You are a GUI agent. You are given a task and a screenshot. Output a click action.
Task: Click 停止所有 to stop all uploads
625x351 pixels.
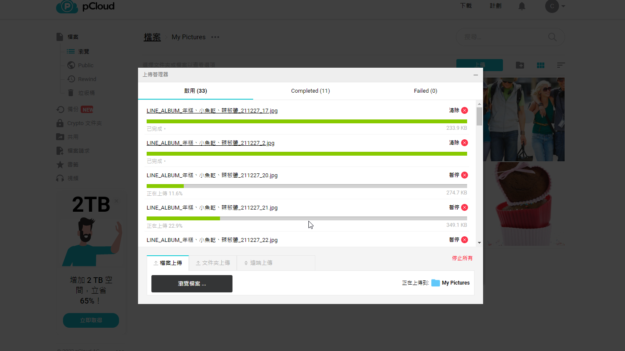(462, 258)
